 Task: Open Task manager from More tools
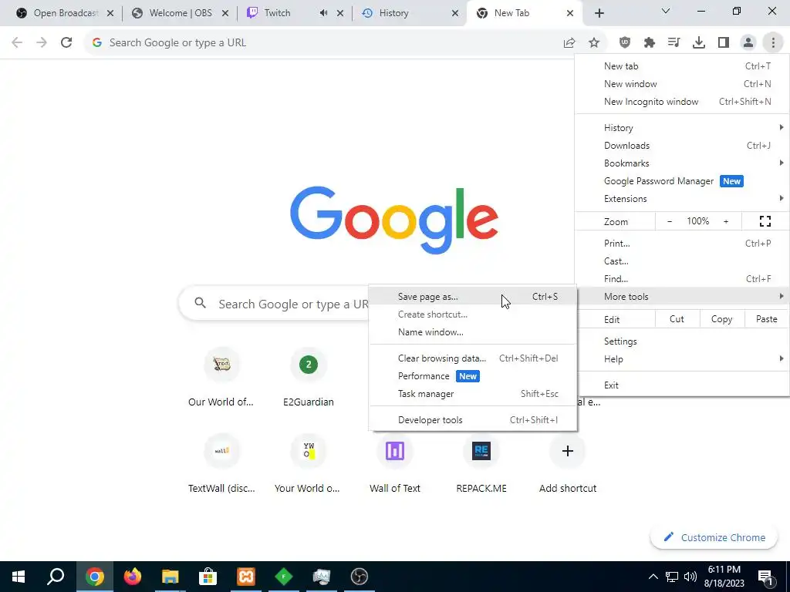tap(473, 394)
